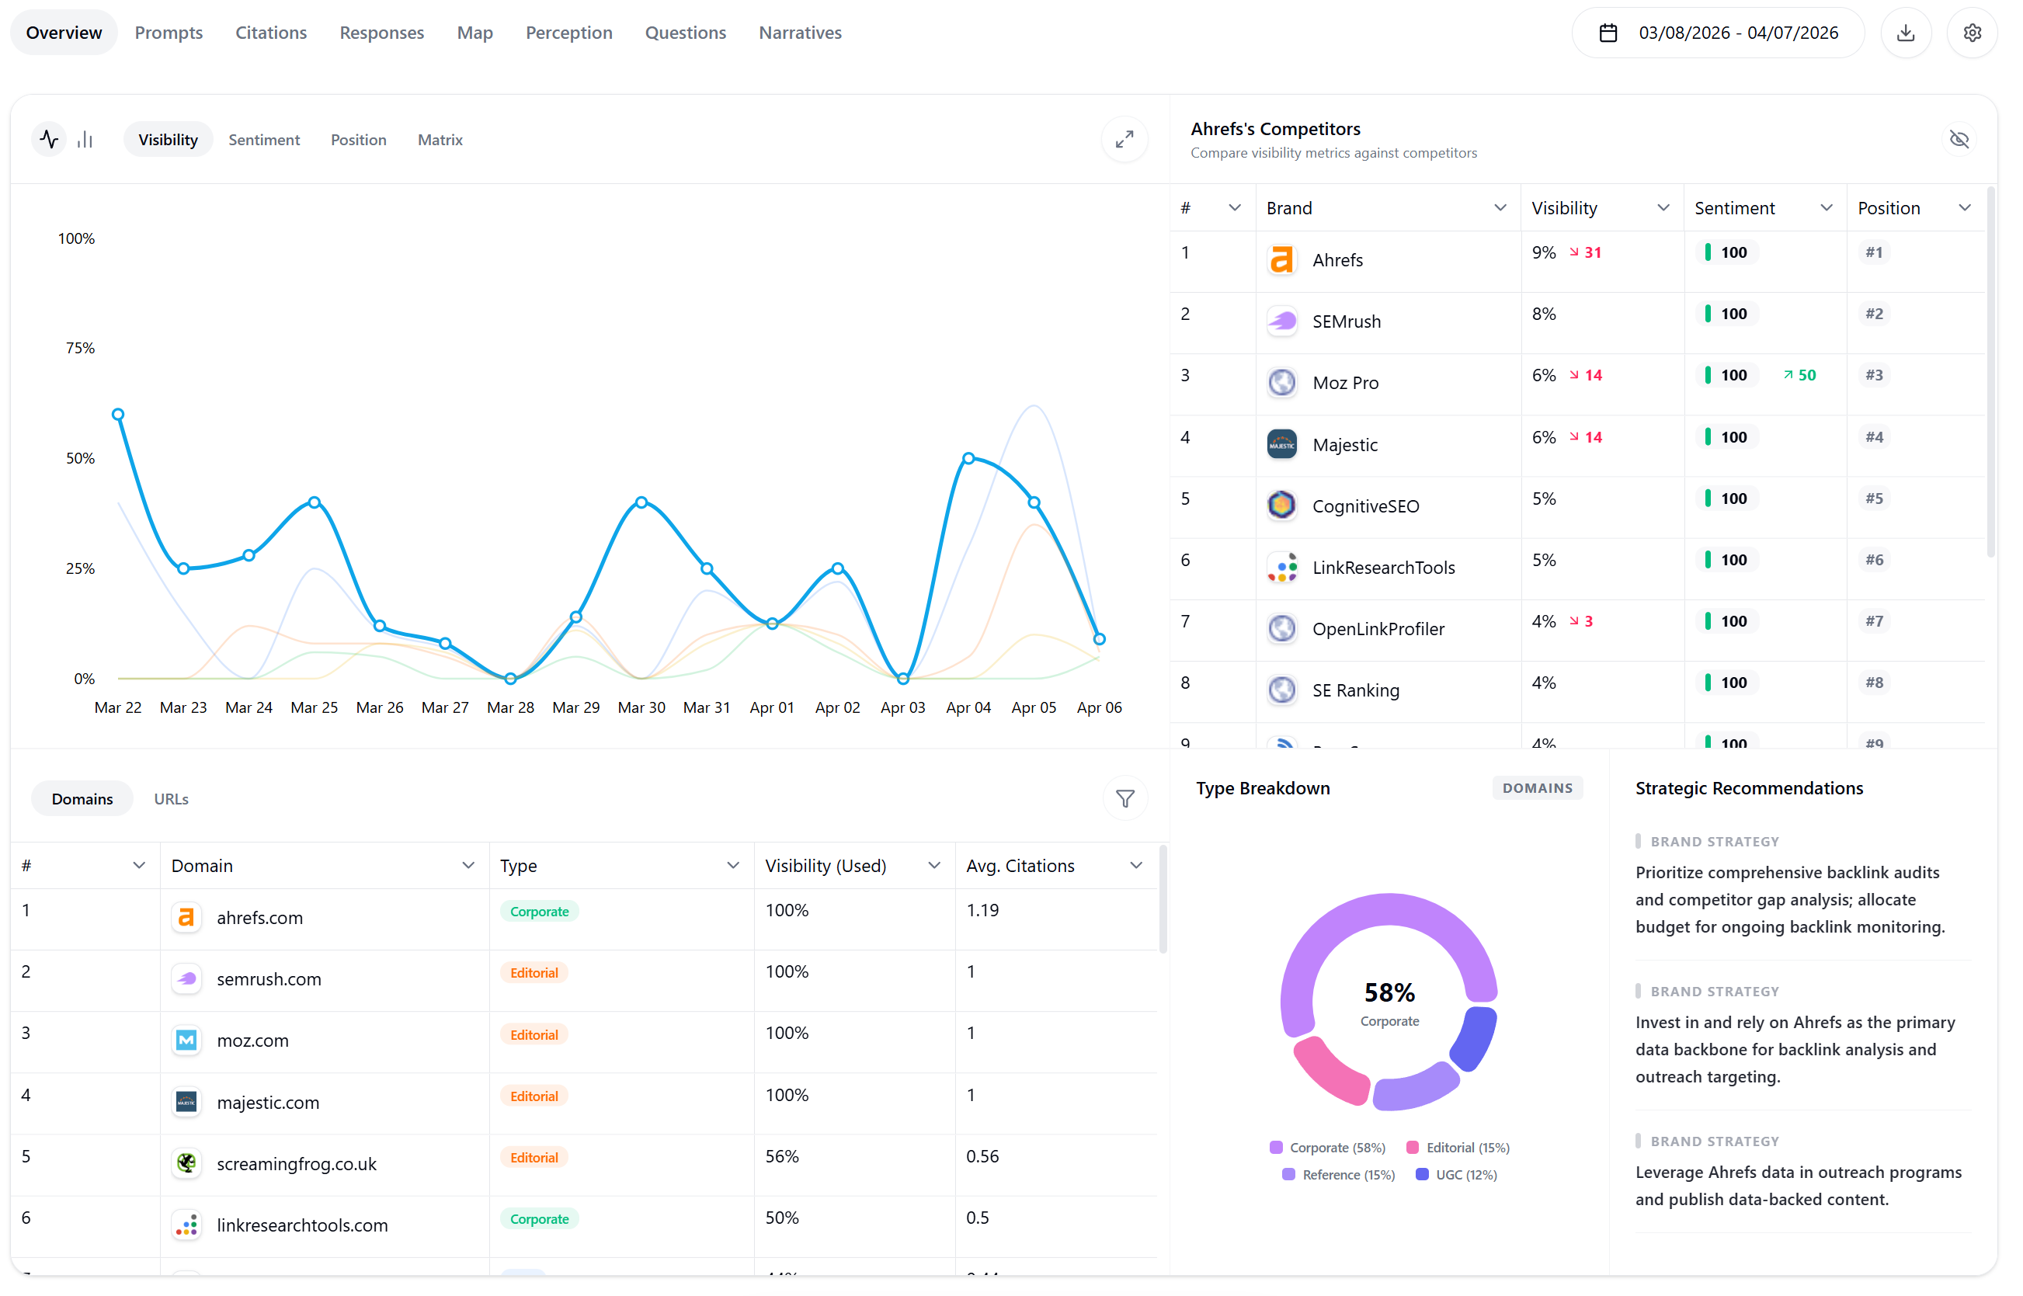The width and height of the screenshot is (2023, 1296).
Task: Click Ahrefs visibility down-trend arrow
Action: (1573, 252)
